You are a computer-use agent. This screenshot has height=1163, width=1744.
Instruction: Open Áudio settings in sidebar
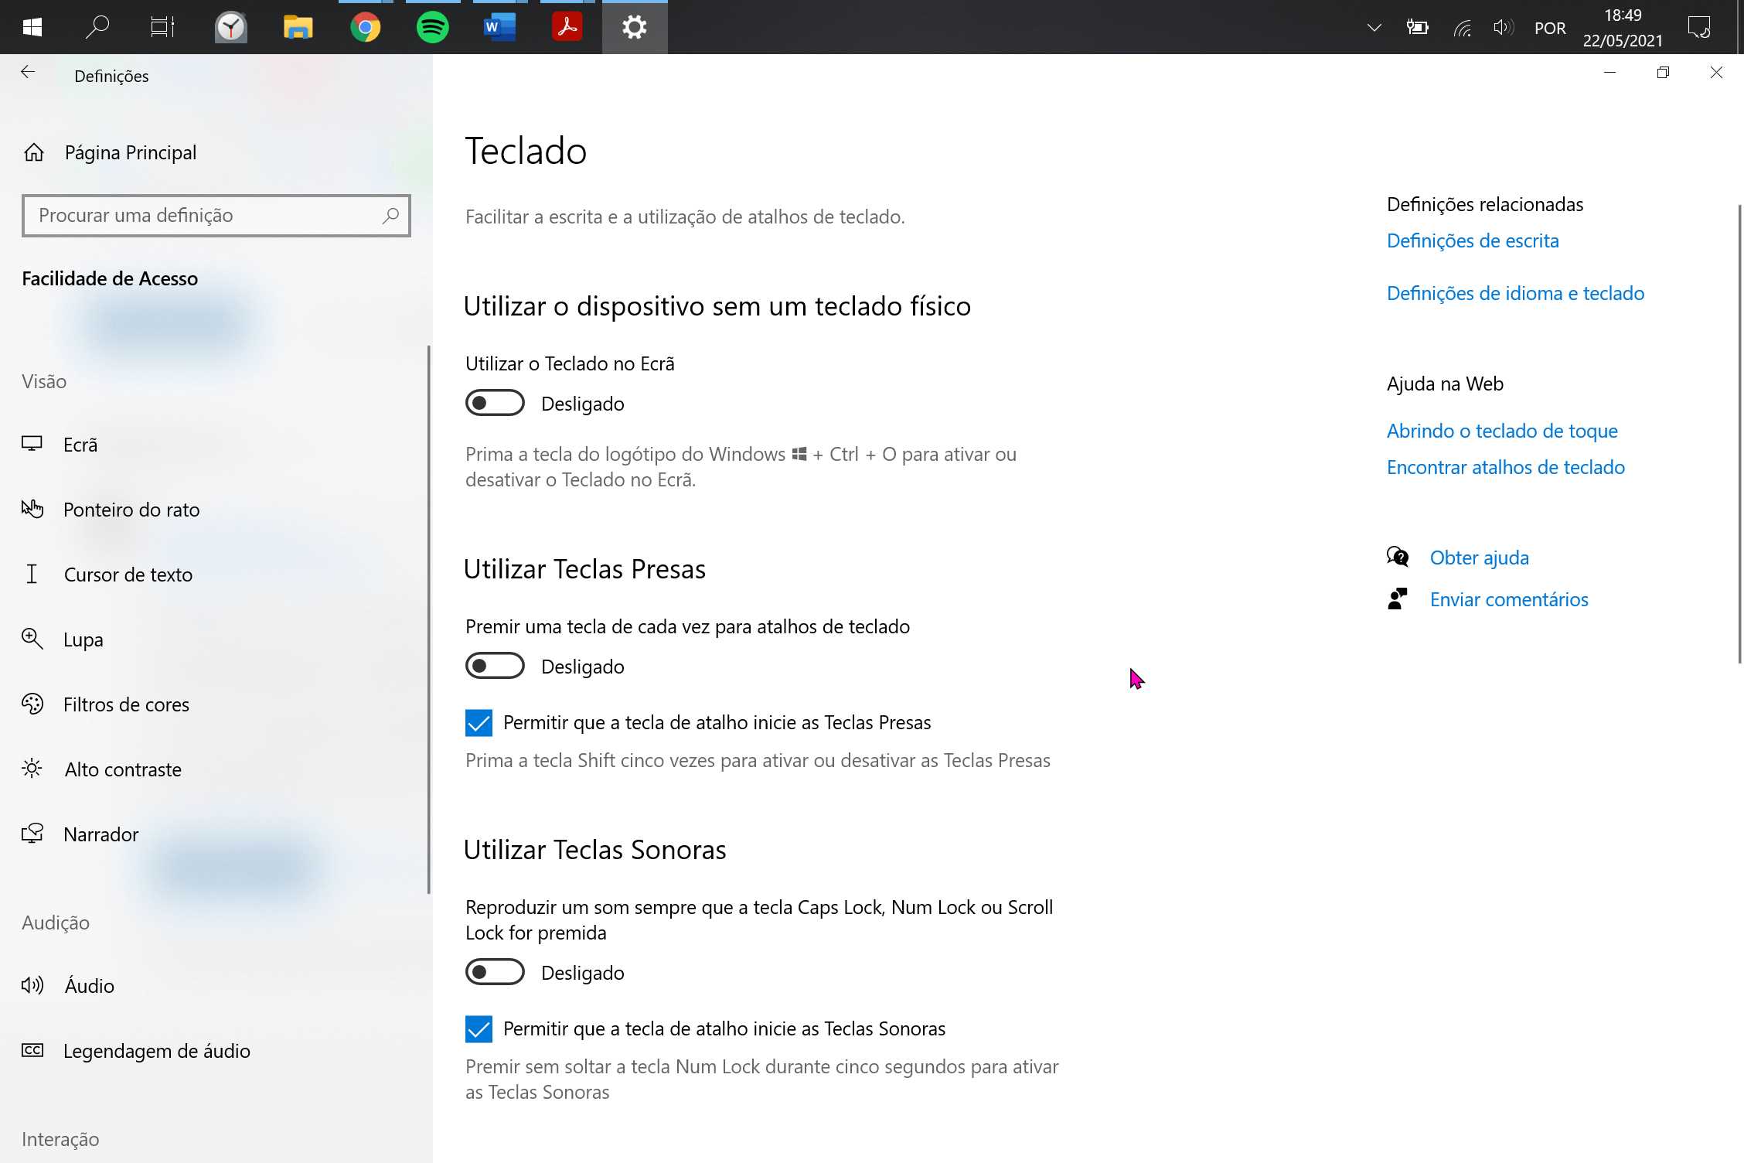89,986
